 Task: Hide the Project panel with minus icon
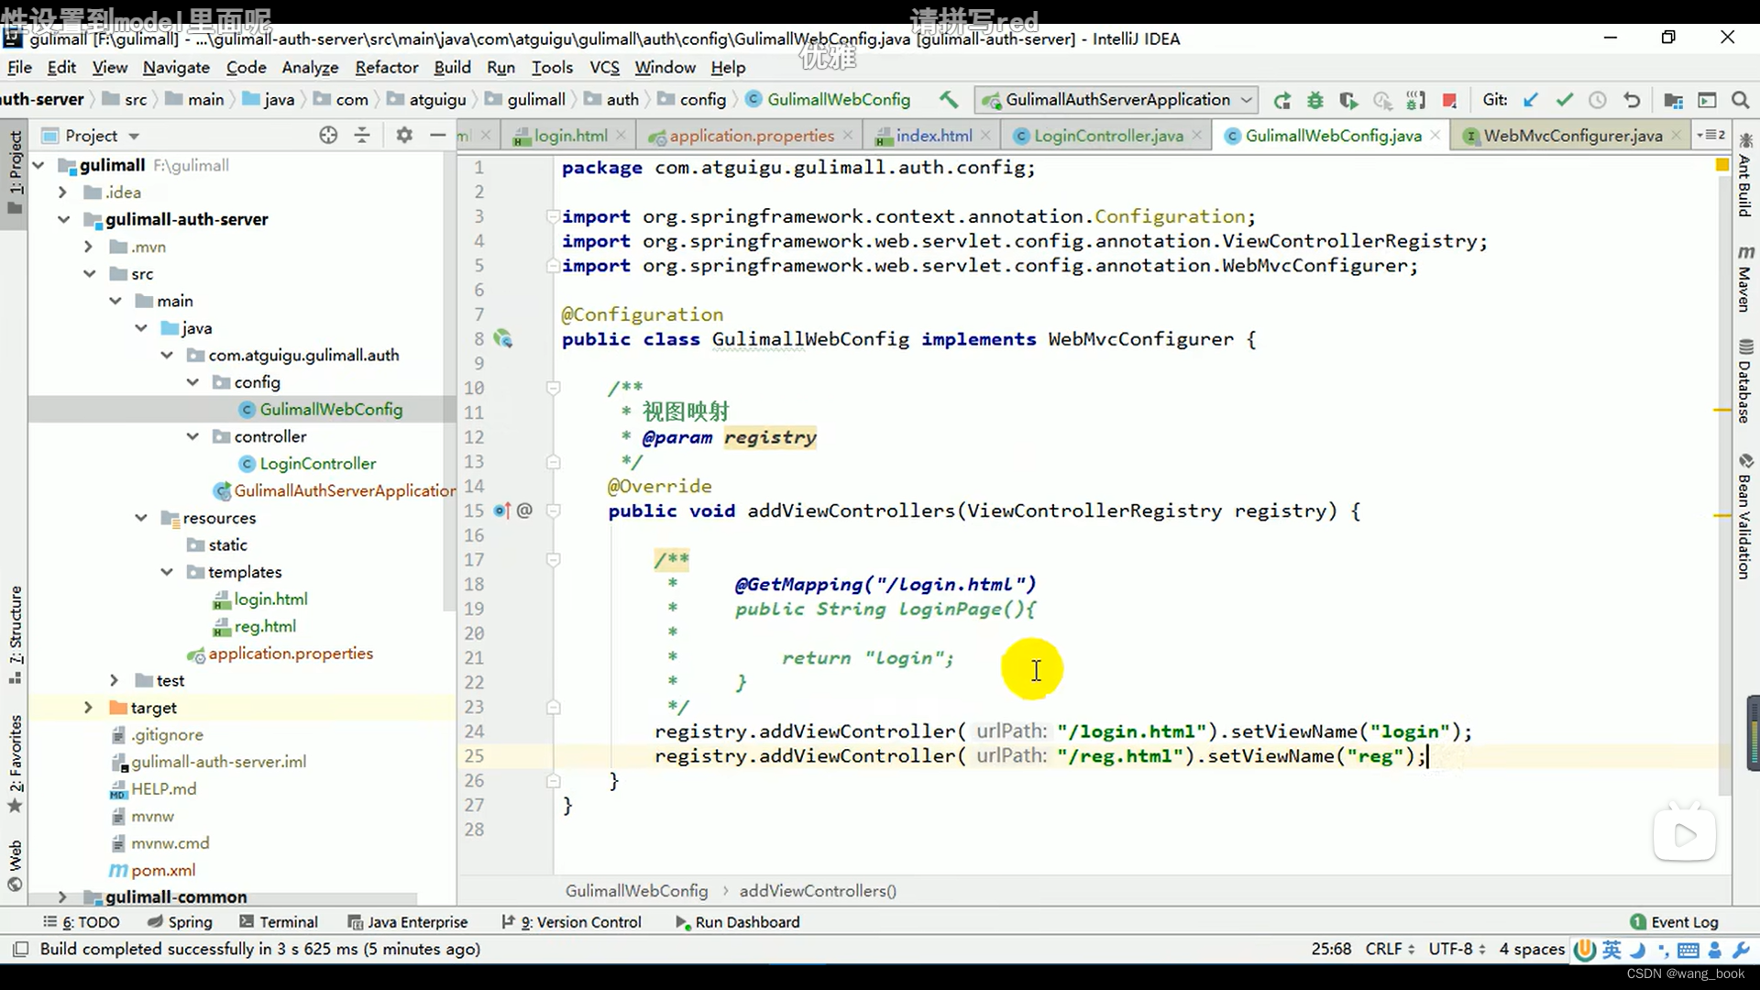(x=438, y=136)
